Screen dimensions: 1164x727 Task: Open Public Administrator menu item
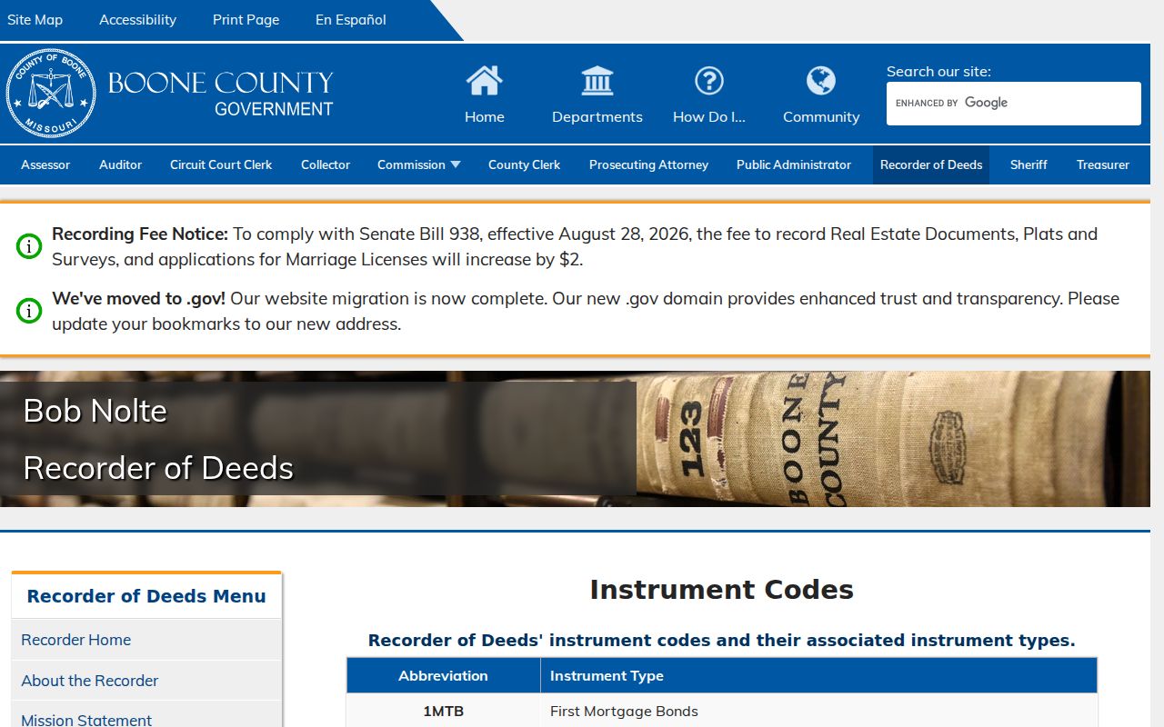click(794, 164)
